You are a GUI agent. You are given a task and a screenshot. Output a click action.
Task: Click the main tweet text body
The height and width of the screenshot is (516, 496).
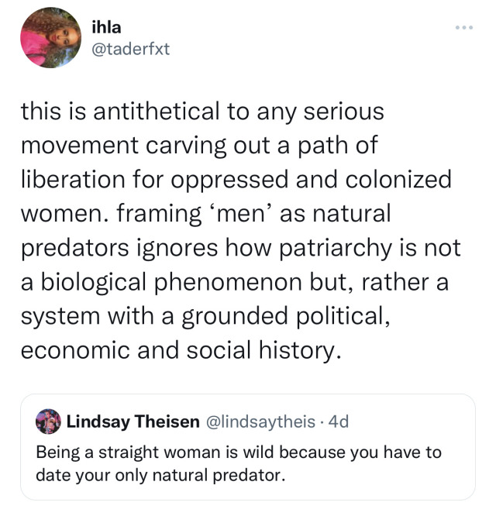240,231
